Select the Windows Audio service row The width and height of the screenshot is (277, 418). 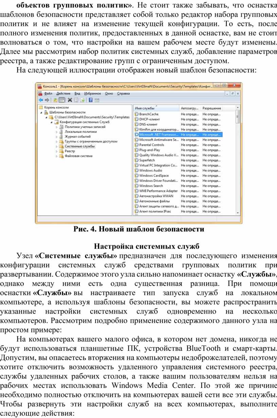pos(178,170)
